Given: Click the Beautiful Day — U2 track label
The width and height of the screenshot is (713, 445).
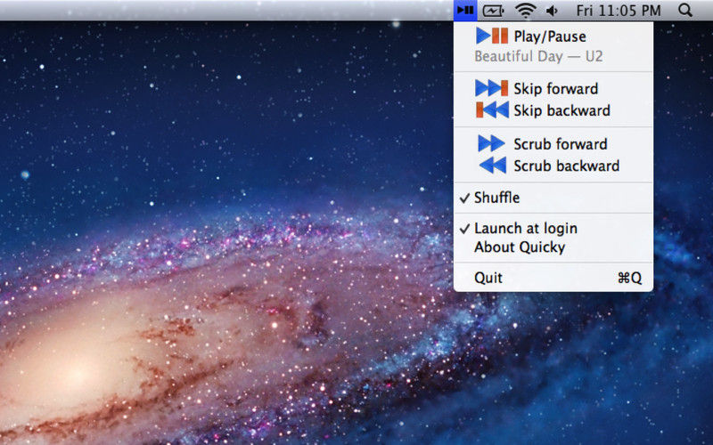Looking at the screenshot, I should point(538,56).
